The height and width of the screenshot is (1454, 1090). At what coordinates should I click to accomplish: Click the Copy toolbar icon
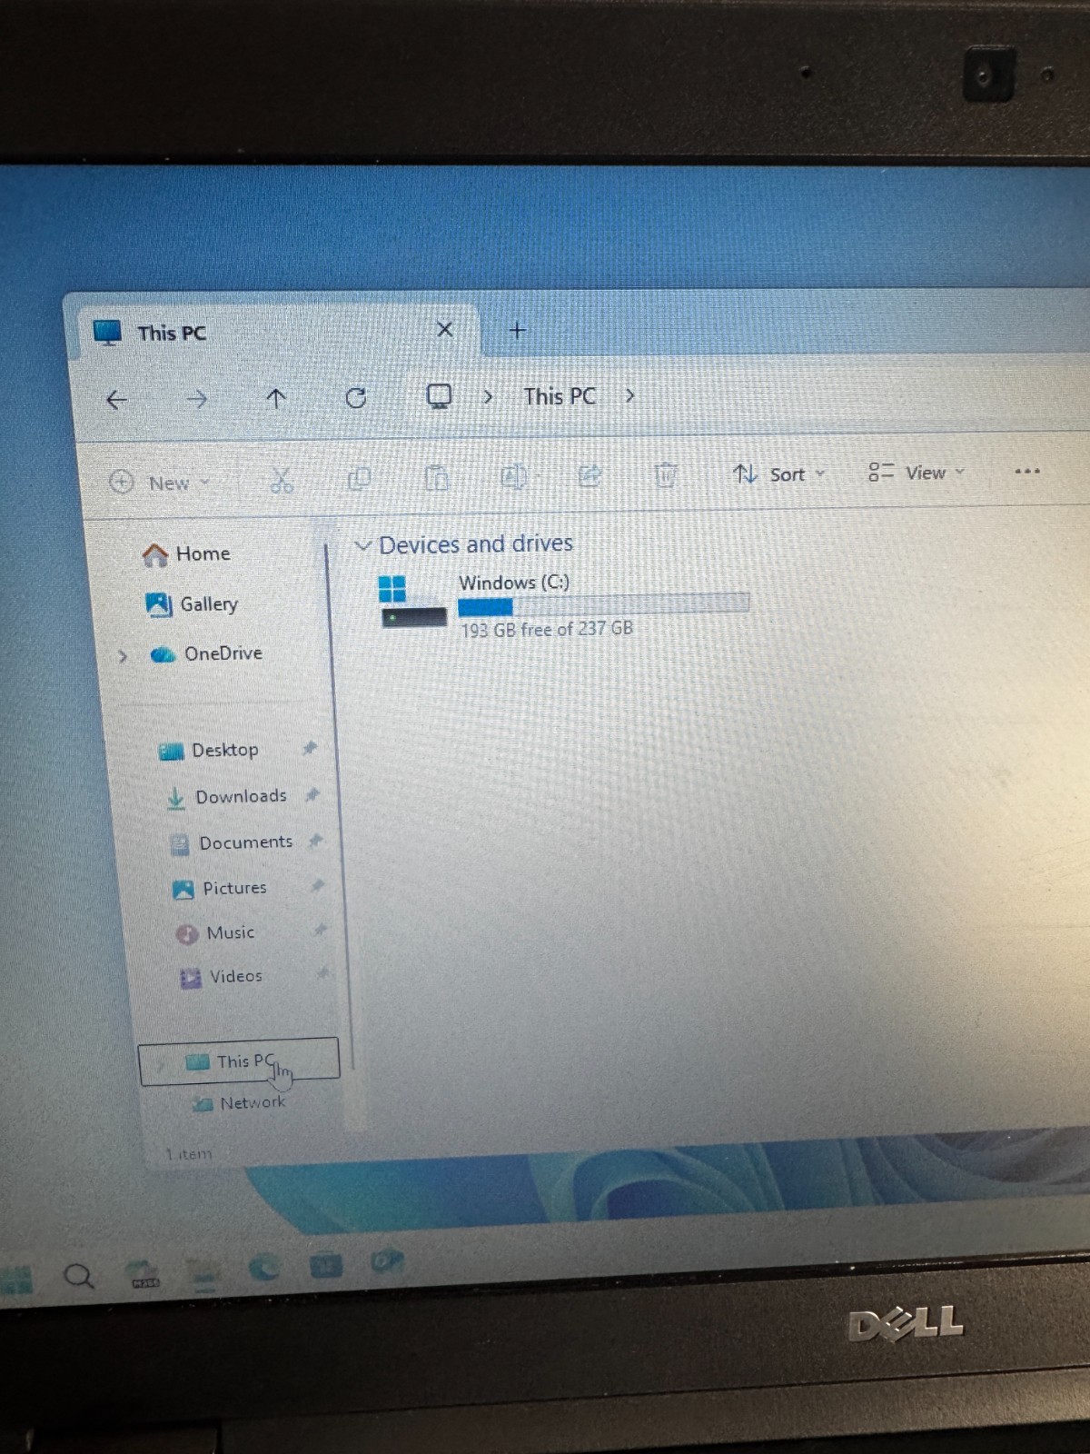pos(360,478)
